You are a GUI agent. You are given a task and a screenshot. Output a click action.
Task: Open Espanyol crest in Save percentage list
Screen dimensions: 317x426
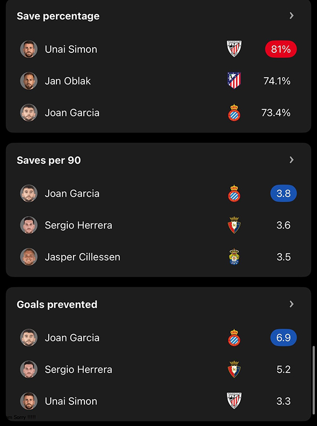coord(234,112)
